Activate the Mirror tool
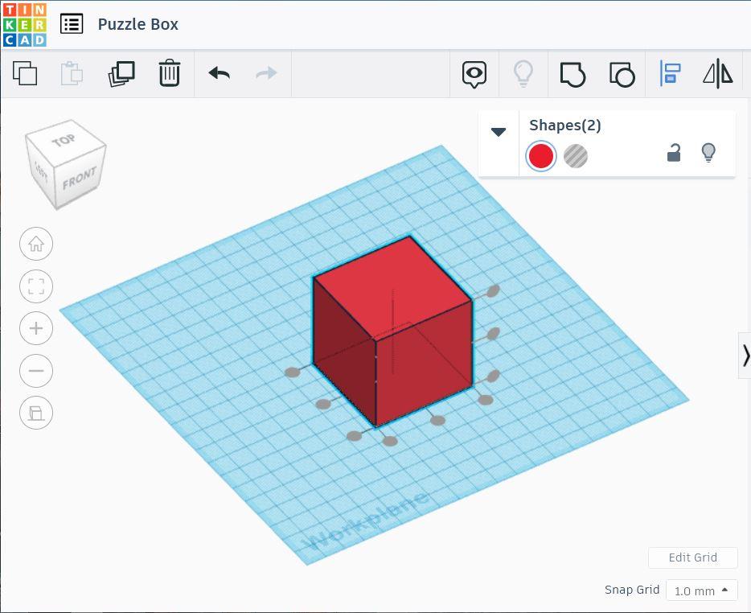This screenshot has height=613, width=751. point(718,73)
